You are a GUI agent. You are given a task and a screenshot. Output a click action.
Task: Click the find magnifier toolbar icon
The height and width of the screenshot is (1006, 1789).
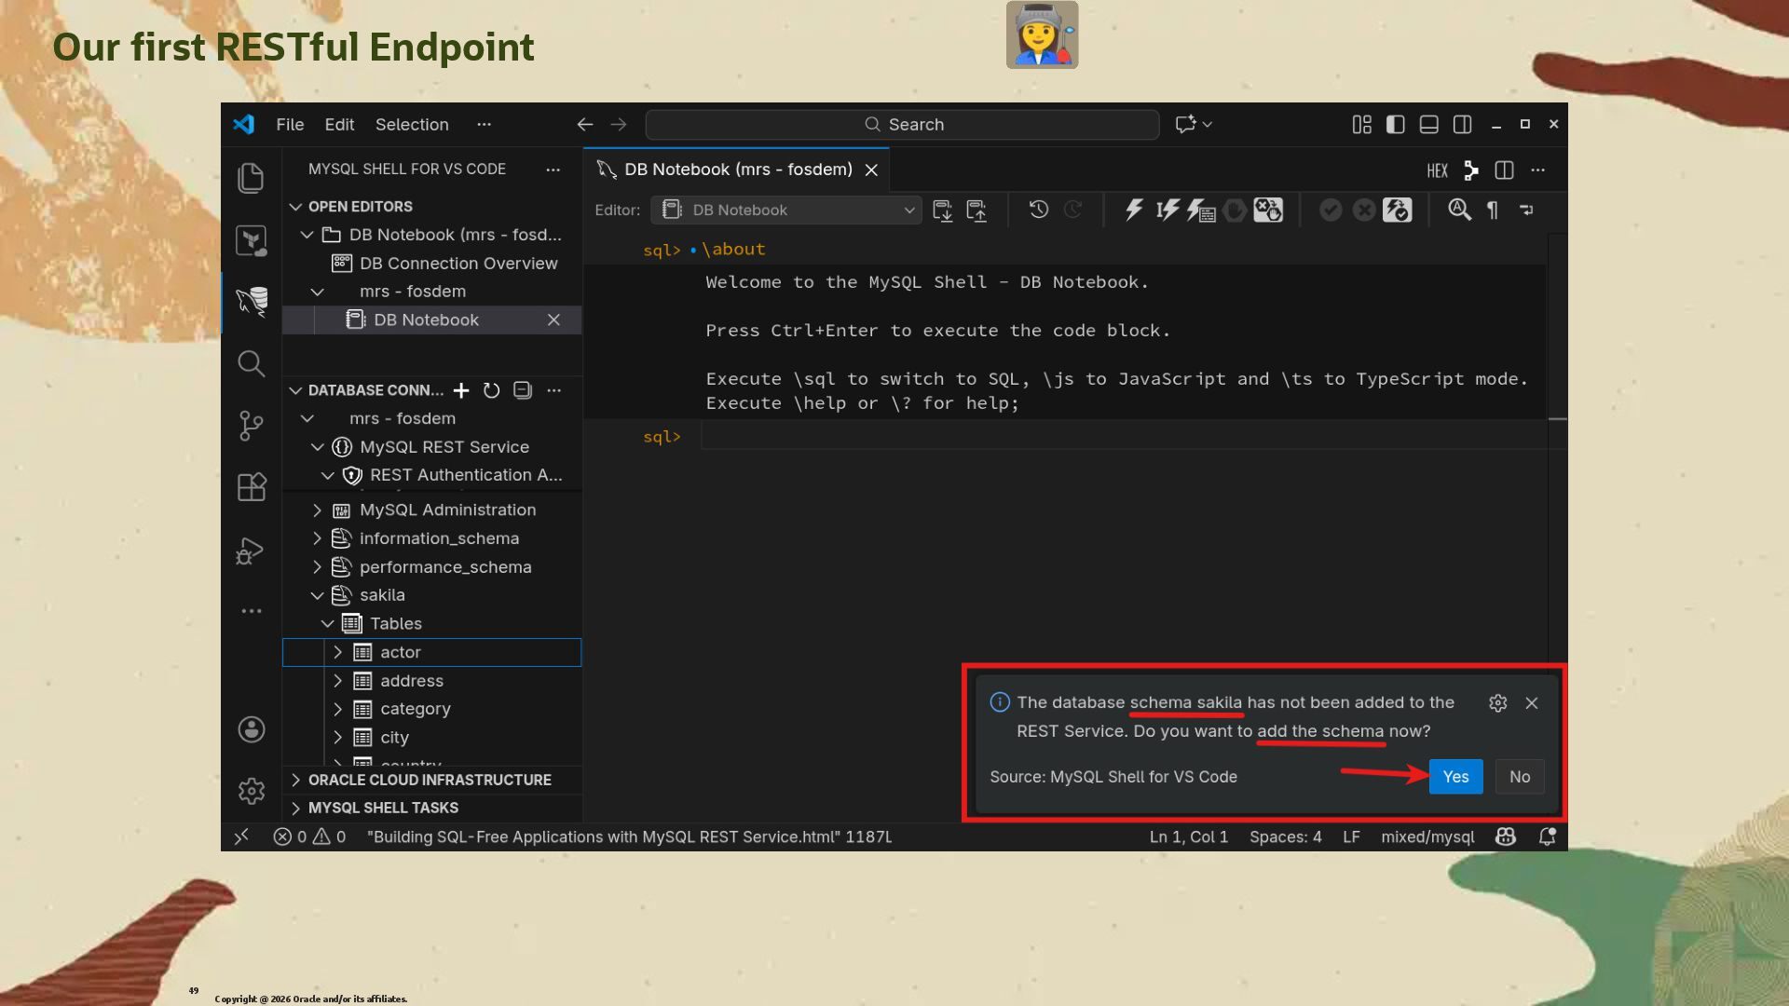(1459, 210)
